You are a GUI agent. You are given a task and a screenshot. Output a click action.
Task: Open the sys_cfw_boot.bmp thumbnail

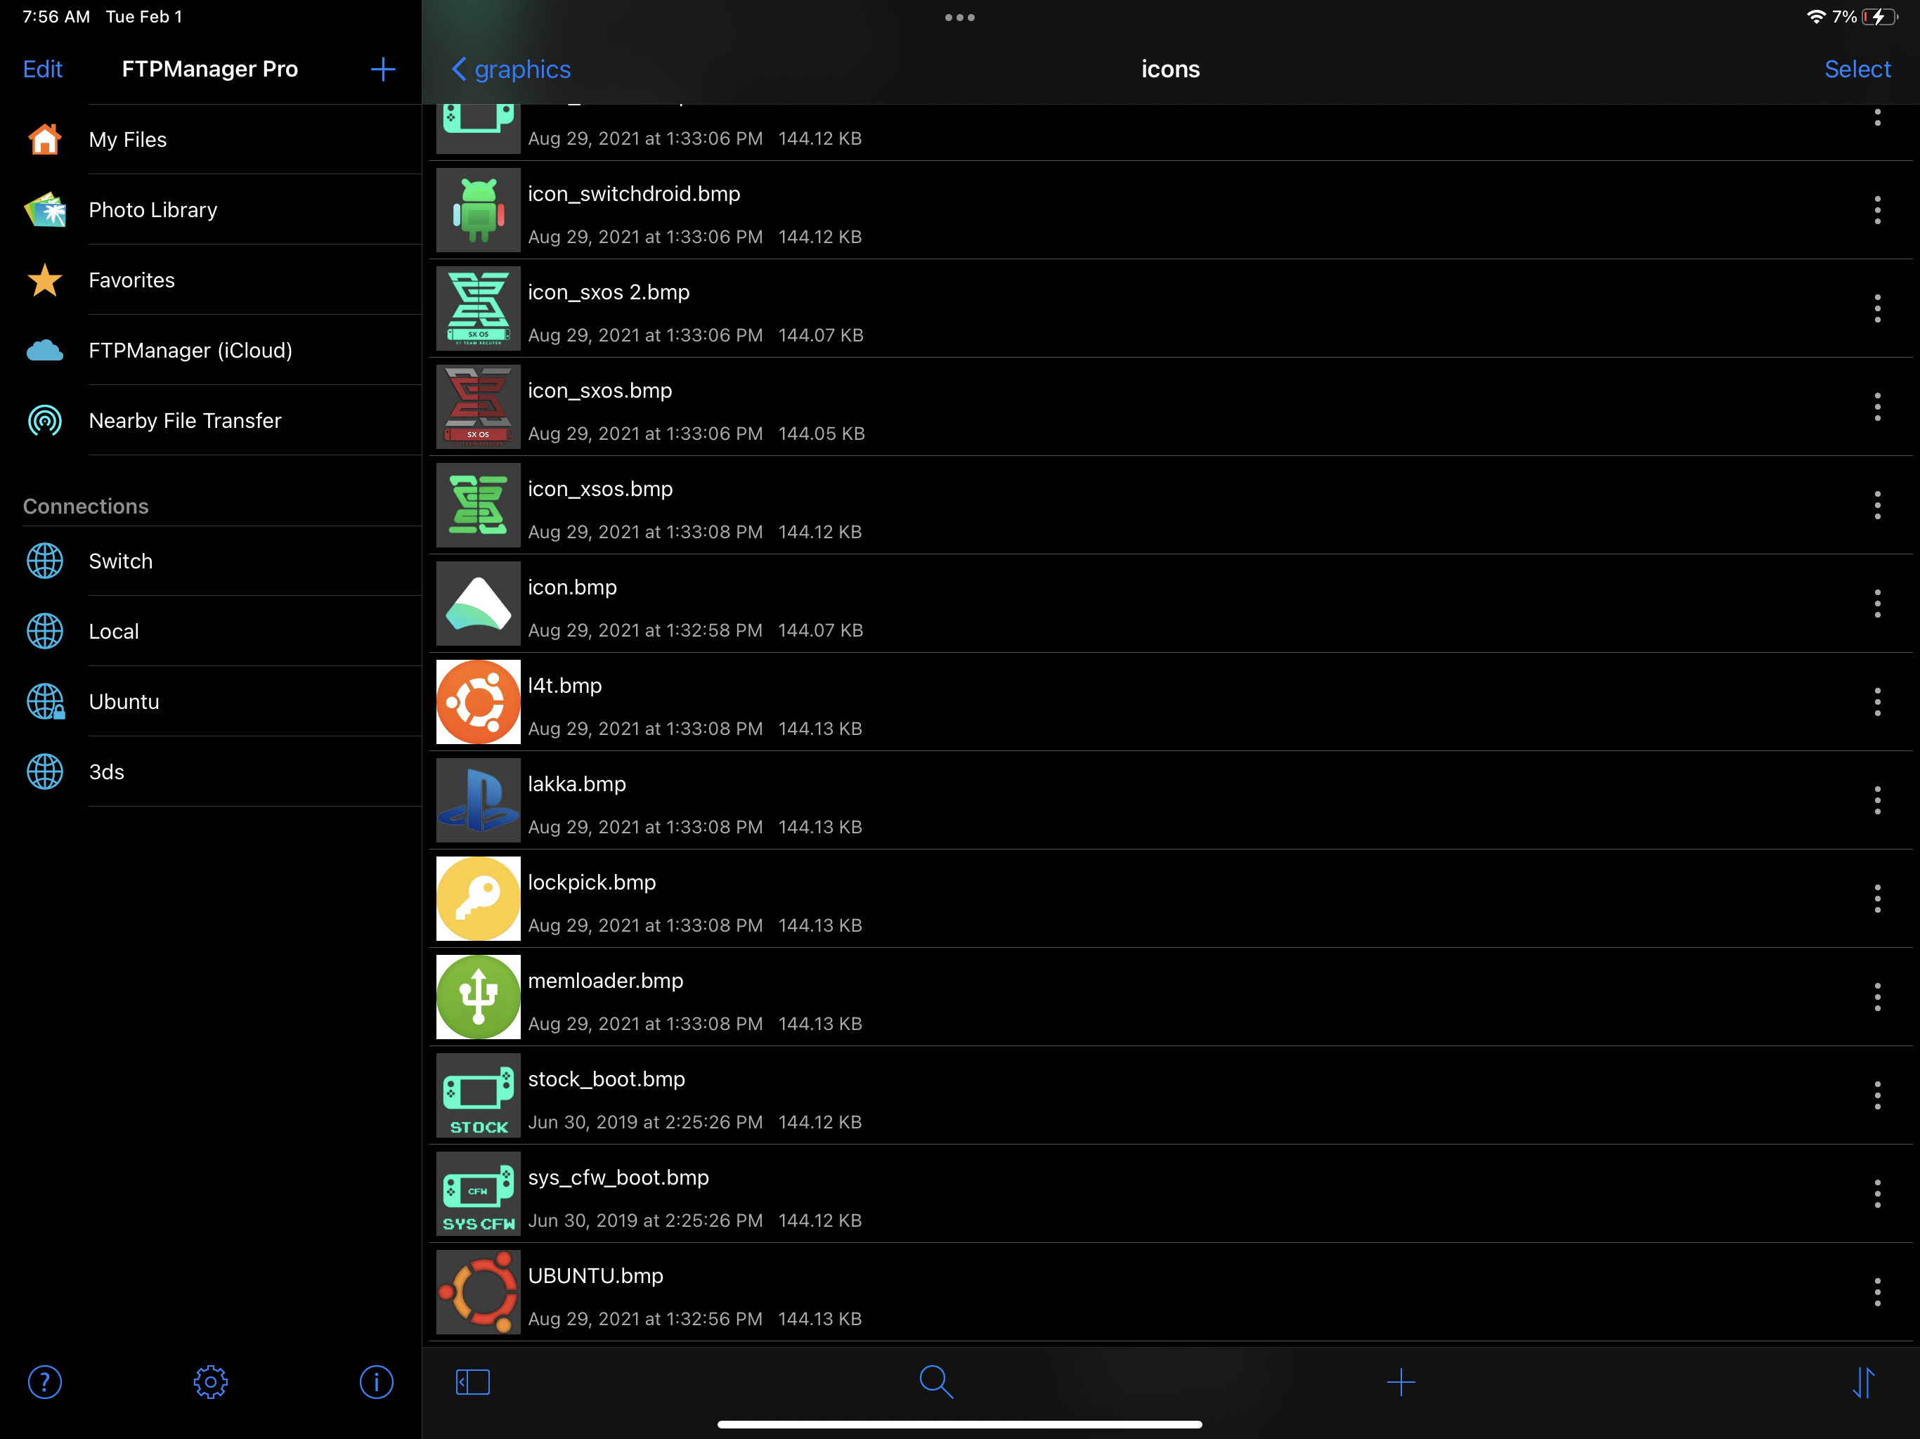pyautogui.click(x=479, y=1193)
